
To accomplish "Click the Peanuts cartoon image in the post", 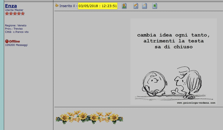I will [x=174, y=62].
